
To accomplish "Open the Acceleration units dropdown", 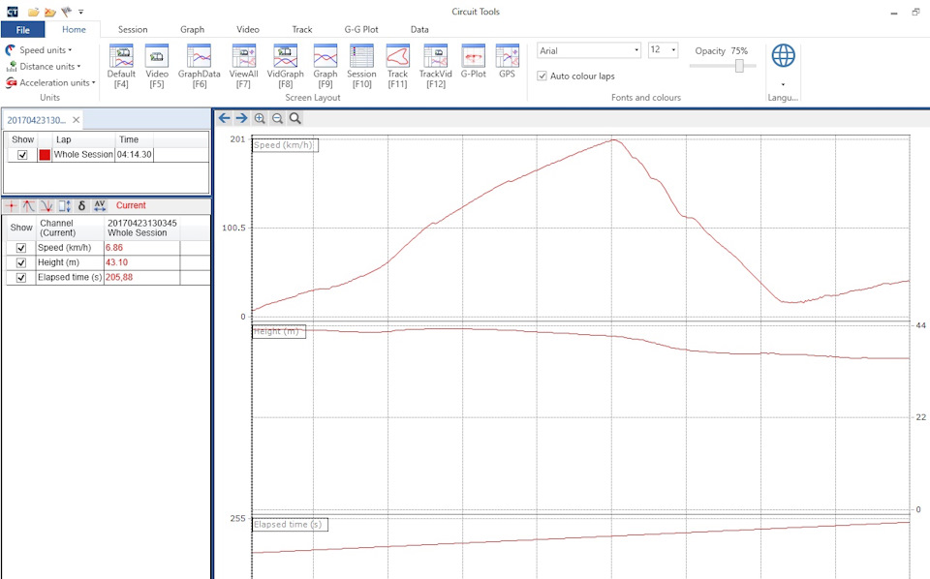I will point(50,83).
